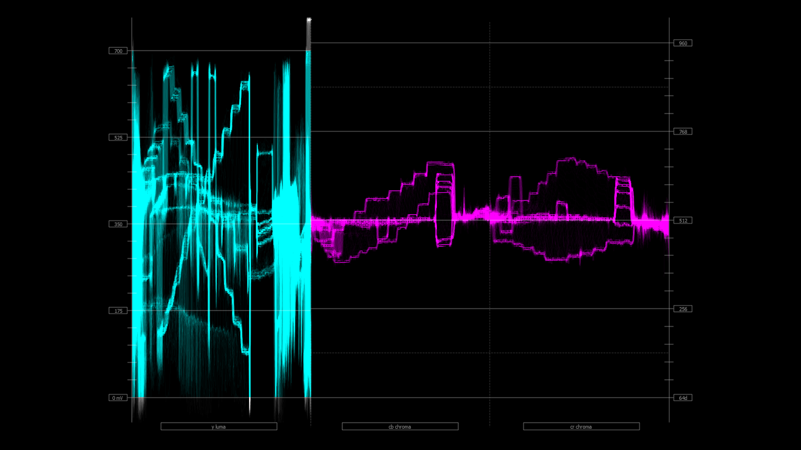Screen dimensions: 801x450
Task: Click the 768 scale label
Action: 683,132
